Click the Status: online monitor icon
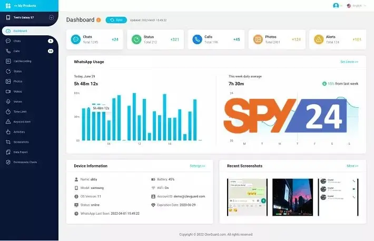Screen dimensions: 374x241 (x=76, y=205)
